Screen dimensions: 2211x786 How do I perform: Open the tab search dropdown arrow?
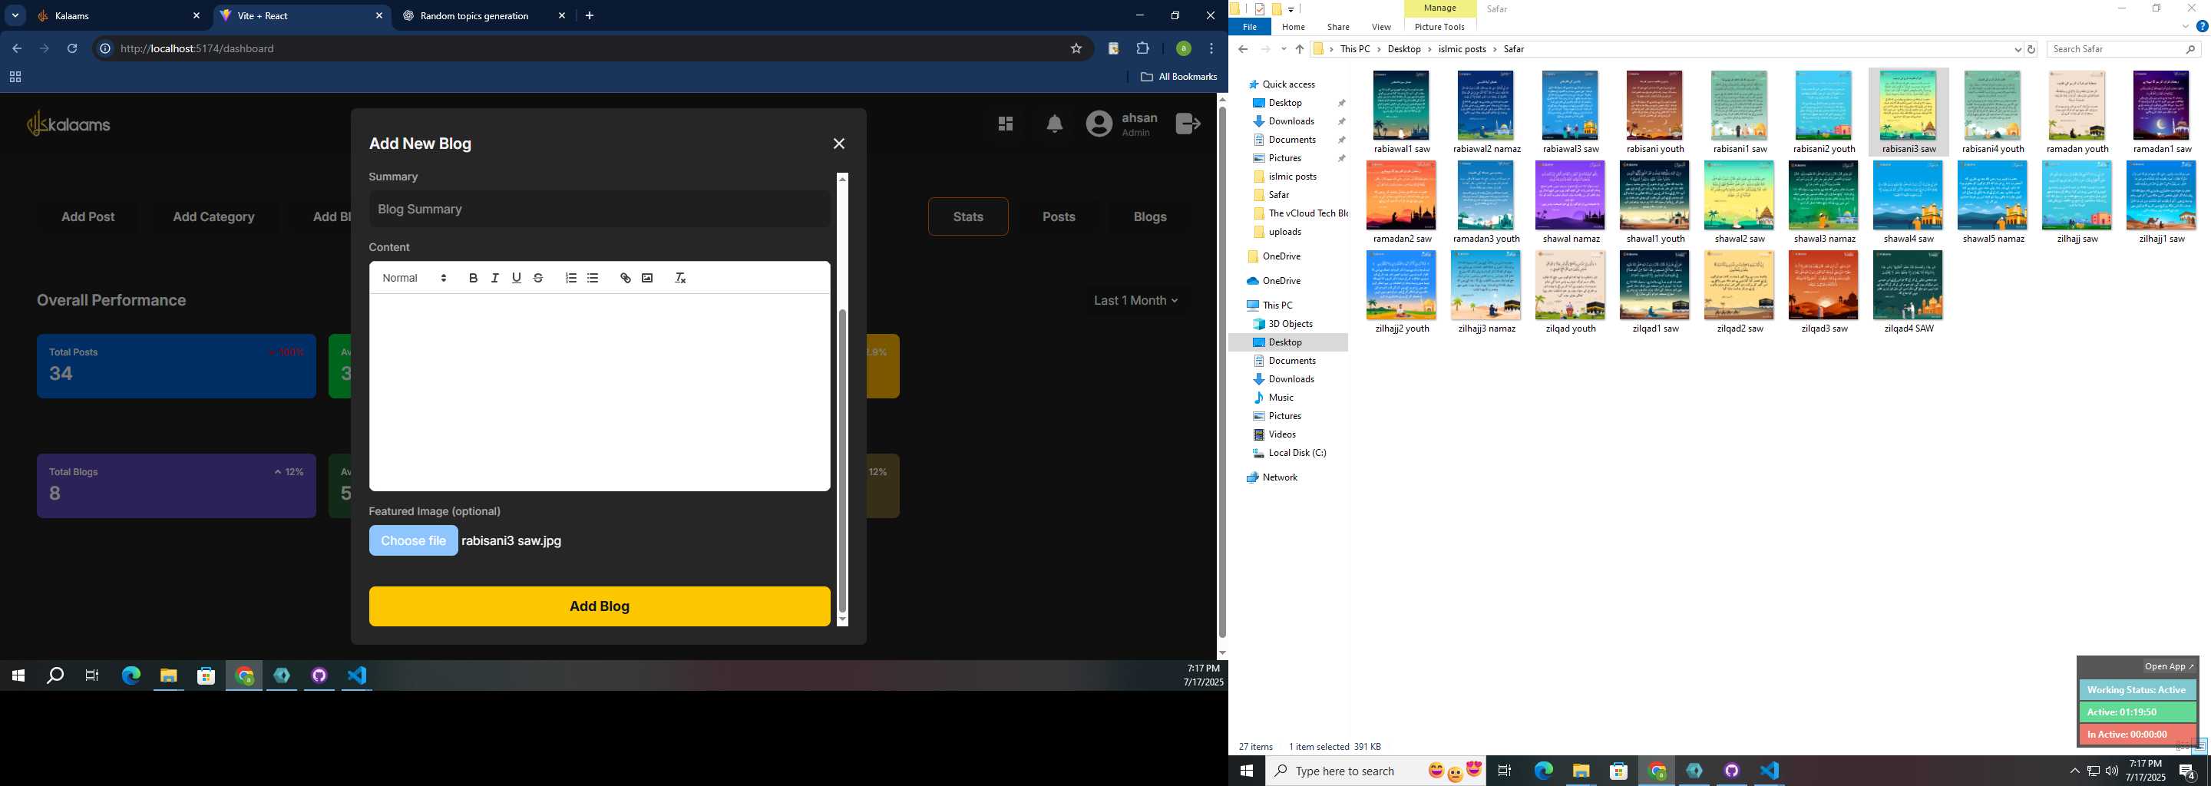click(x=15, y=15)
